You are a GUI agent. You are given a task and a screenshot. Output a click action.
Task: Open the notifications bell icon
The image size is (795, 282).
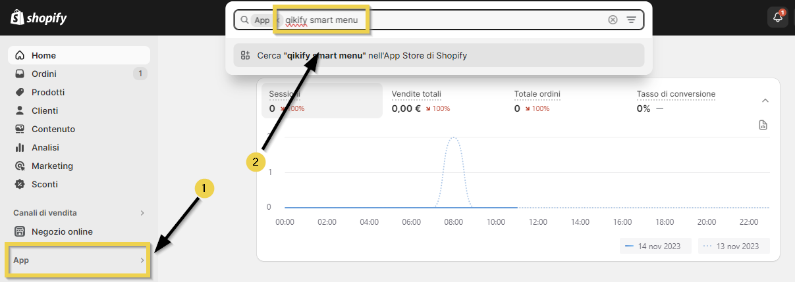777,18
